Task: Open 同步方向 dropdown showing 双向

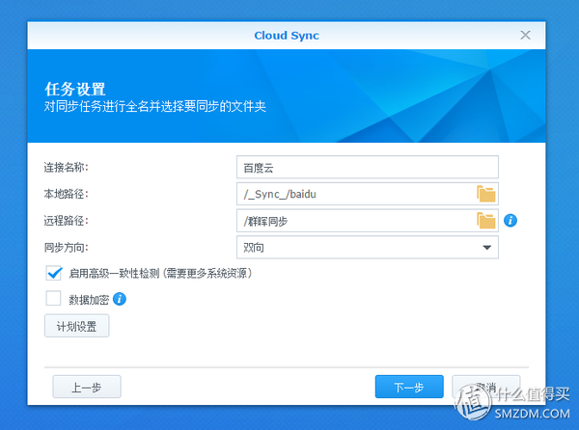Action: (x=368, y=248)
